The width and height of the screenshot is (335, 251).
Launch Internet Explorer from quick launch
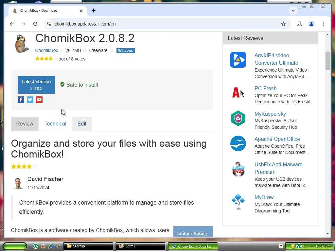pos(51,246)
